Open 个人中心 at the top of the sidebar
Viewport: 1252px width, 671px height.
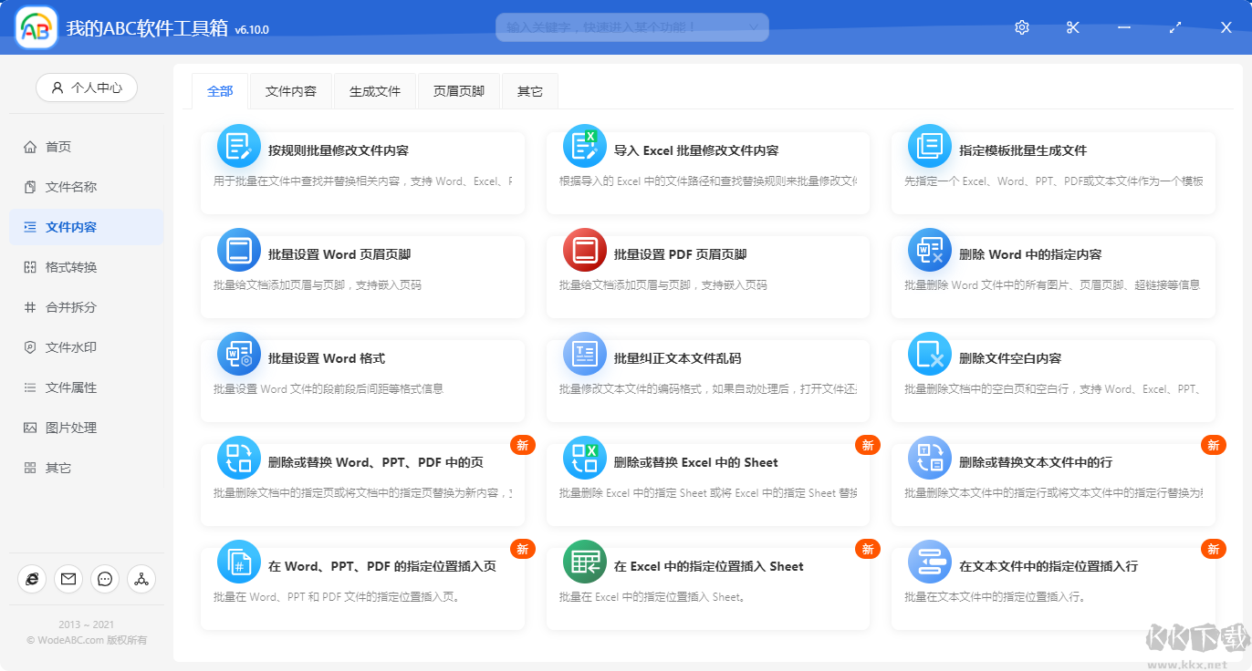tap(86, 88)
